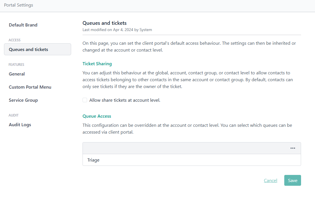Go to General features section

[x=17, y=74]
